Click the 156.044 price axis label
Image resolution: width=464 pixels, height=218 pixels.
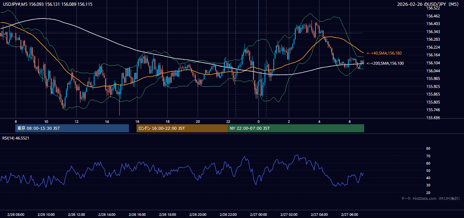pyautogui.click(x=433, y=70)
